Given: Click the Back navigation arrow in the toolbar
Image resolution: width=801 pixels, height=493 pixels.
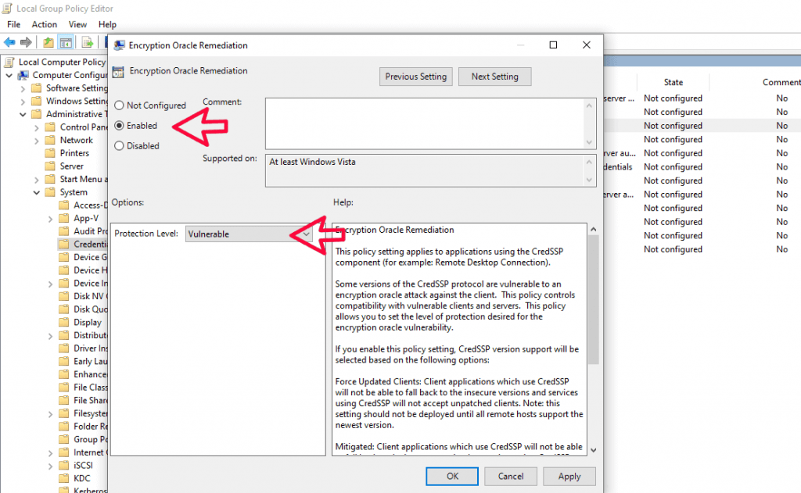Looking at the screenshot, I should tap(9, 42).
